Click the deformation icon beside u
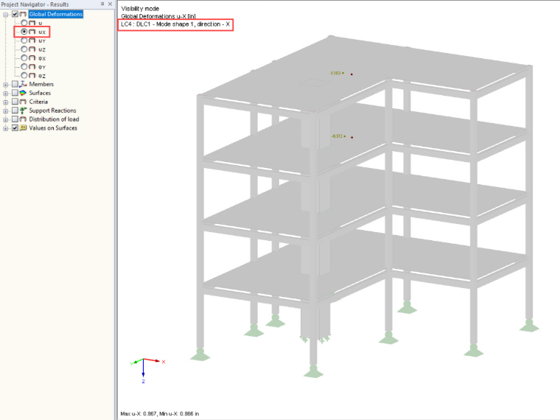The height and width of the screenshot is (420, 560). click(32, 23)
